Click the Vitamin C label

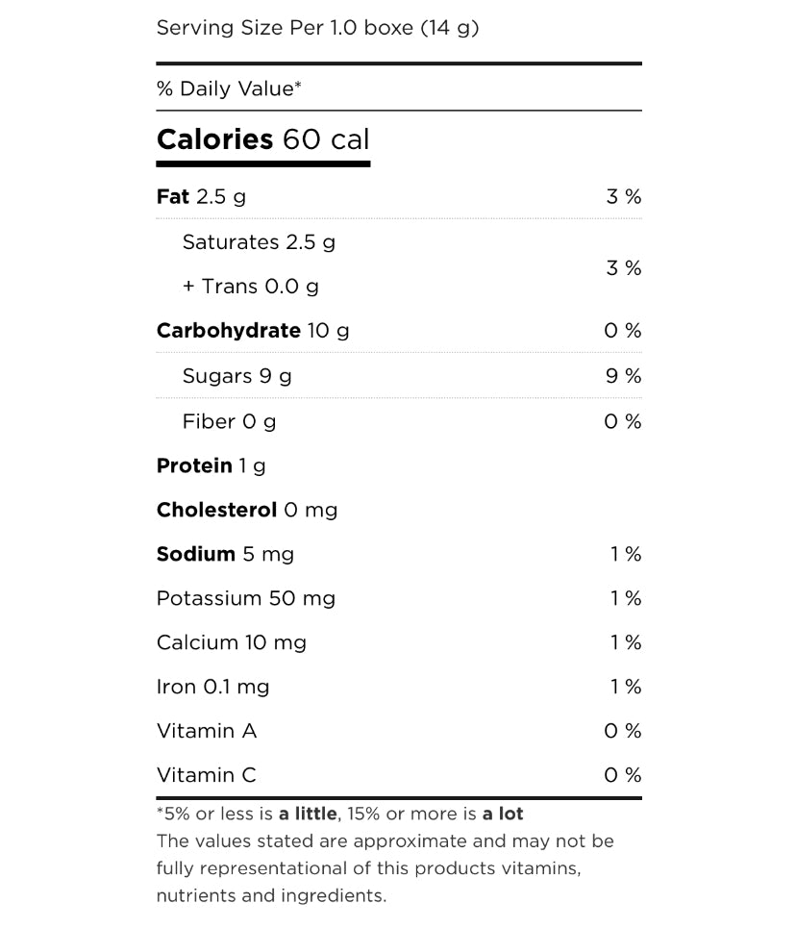click(207, 775)
